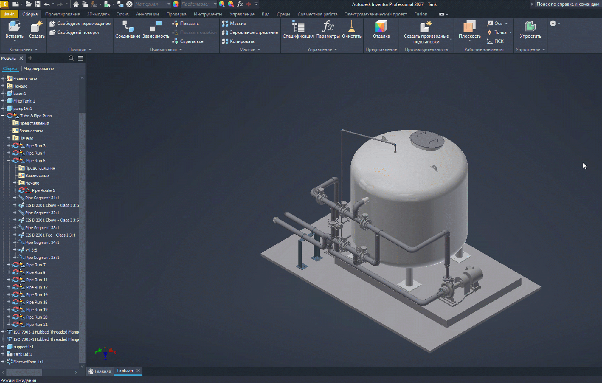This screenshot has height=383, width=602.
Task: Click the Очистить broom icon
Action: pos(351,27)
